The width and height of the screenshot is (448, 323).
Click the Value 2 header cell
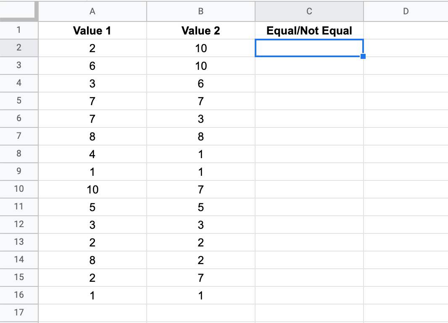pos(200,30)
